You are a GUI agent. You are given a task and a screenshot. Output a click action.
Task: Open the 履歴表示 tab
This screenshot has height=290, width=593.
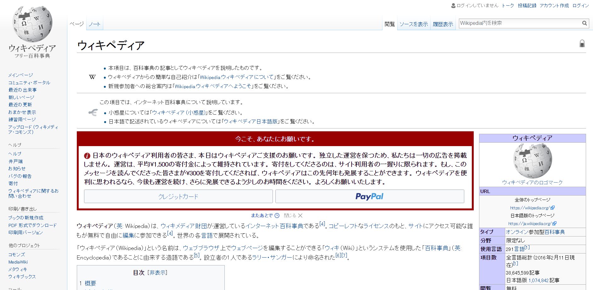tap(443, 24)
